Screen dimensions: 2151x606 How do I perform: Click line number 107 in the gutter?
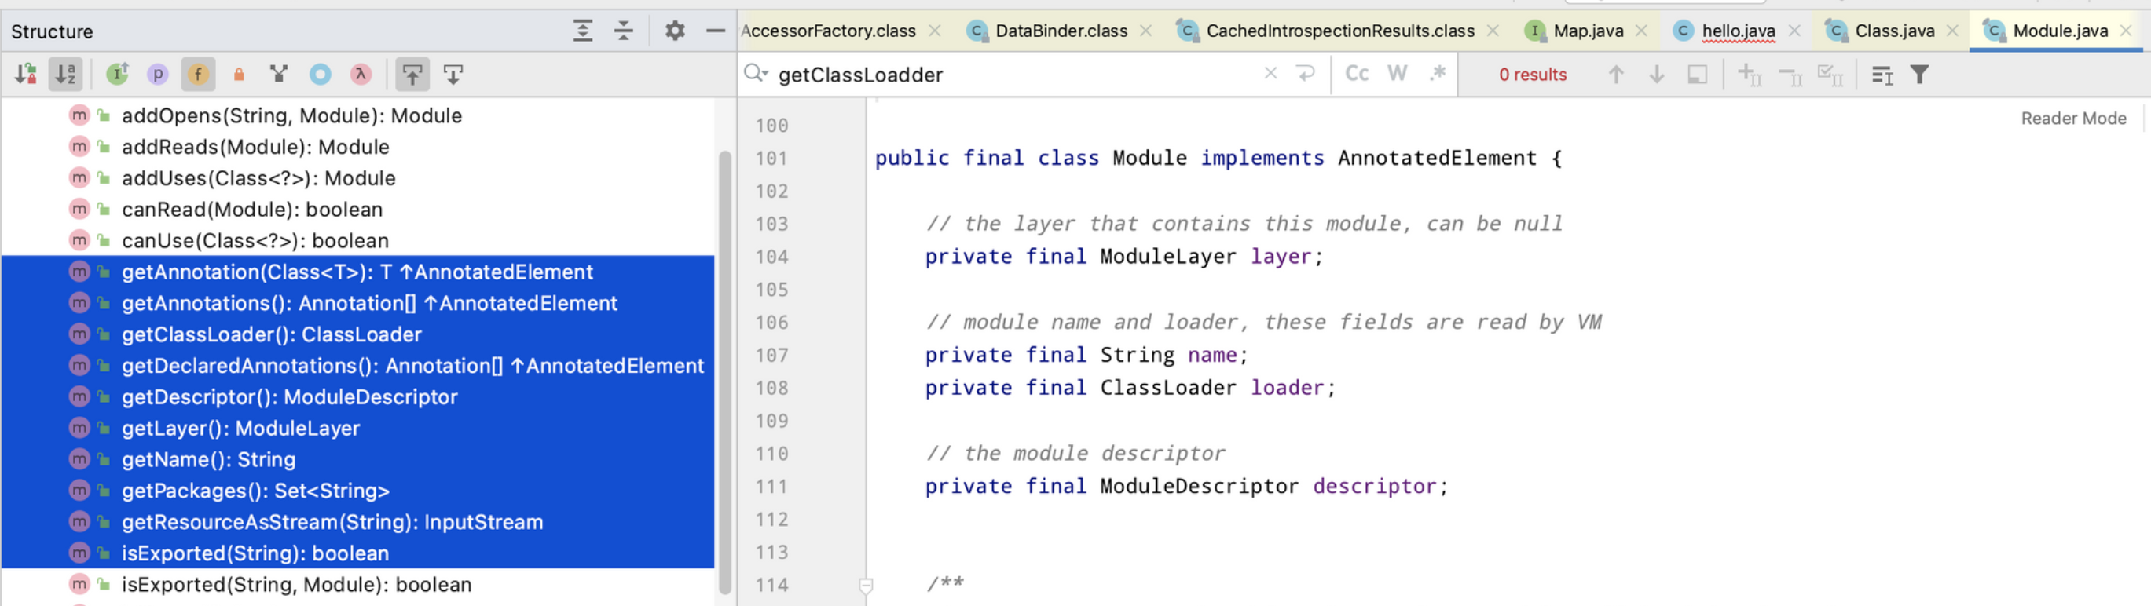[x=771, y=356]
